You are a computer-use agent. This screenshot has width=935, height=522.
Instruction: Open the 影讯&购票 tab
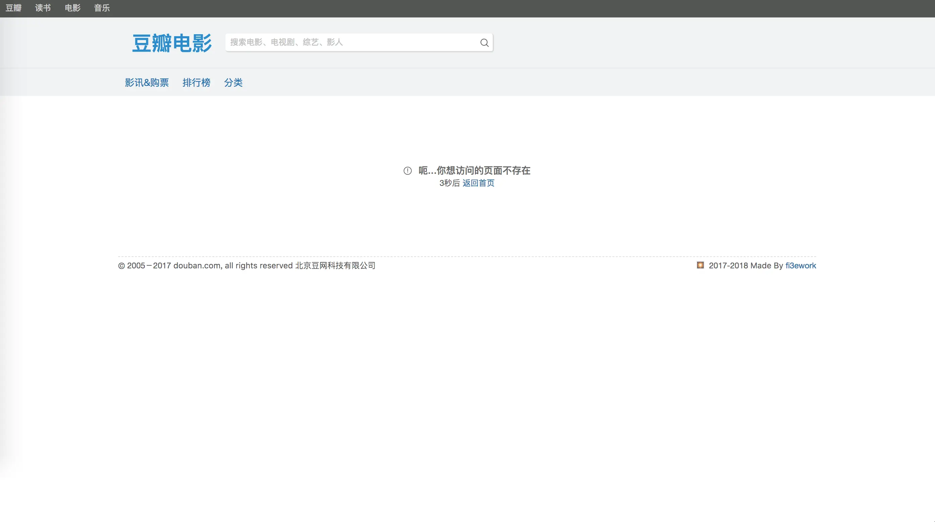[147, 83]
